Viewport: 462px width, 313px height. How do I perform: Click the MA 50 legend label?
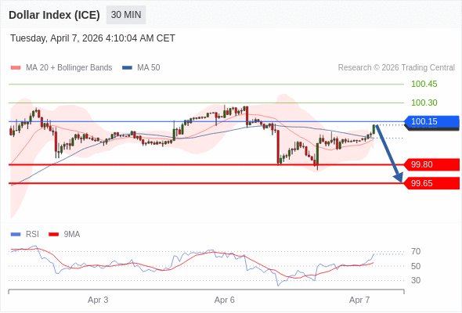point(149,68)
